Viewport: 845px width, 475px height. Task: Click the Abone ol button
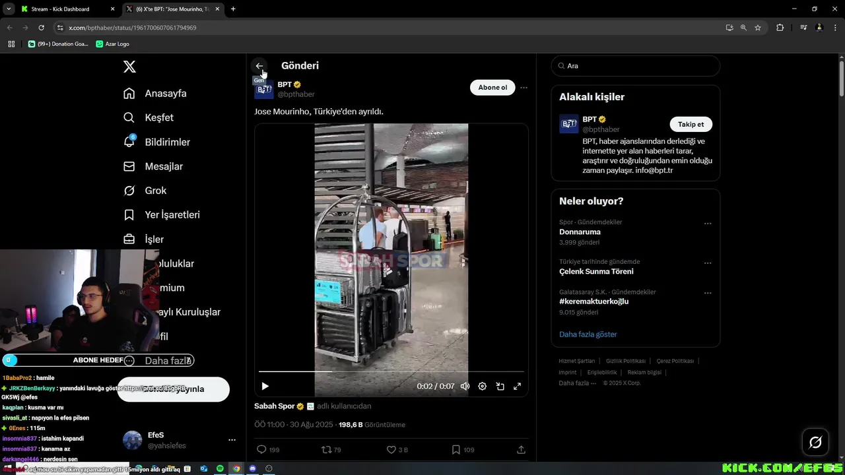pos(492,88)
